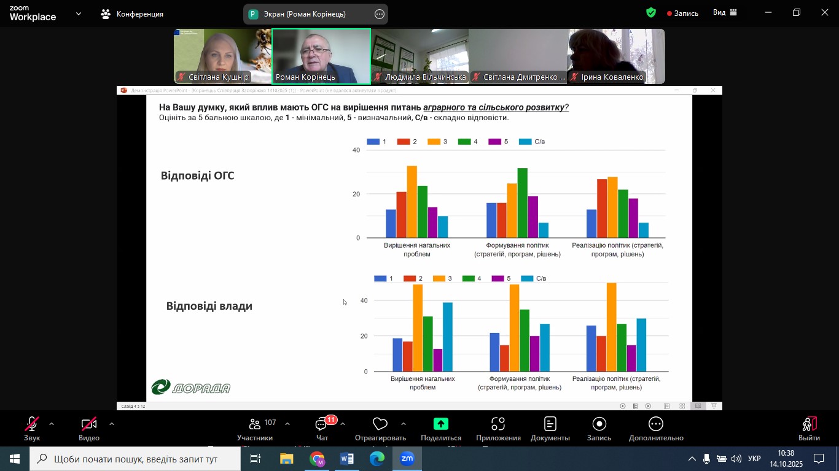Unmute the microphone audio toggle
The image size is (839, 471).
click(x=32, y=424)
